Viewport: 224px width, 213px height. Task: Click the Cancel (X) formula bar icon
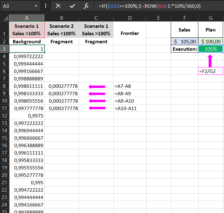click(58, 6)
